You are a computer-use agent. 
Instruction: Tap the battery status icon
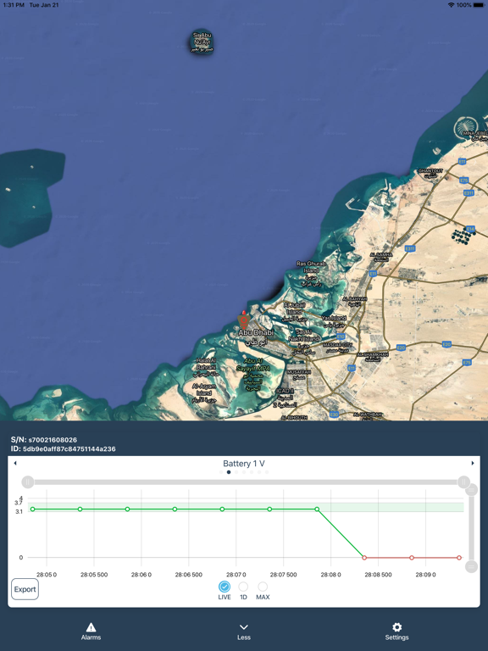[x=478, y=5]
